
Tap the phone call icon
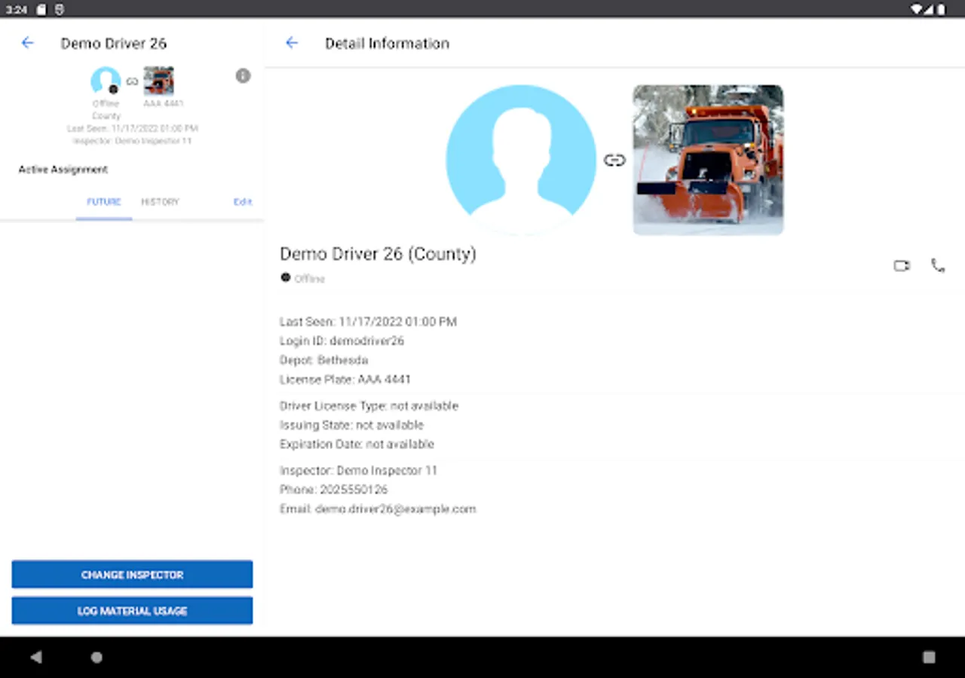click(938, 266)
